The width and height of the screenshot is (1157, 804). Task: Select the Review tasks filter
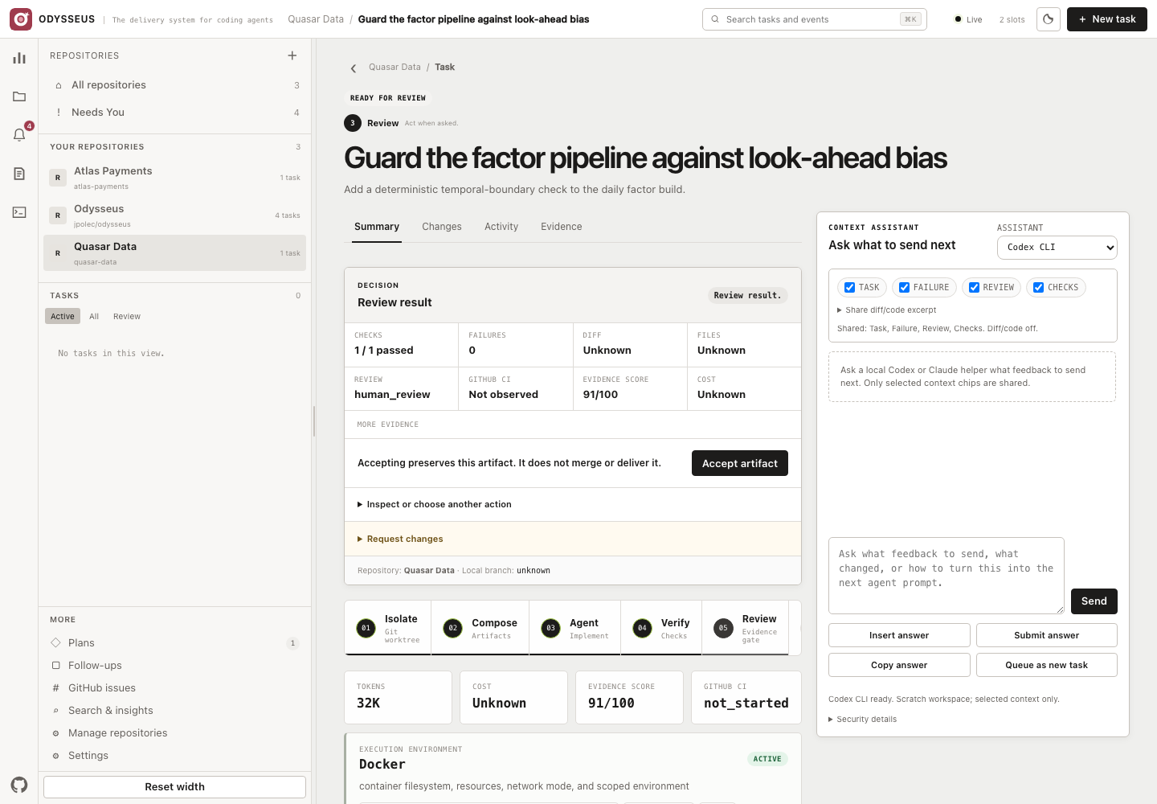(127, 317)
